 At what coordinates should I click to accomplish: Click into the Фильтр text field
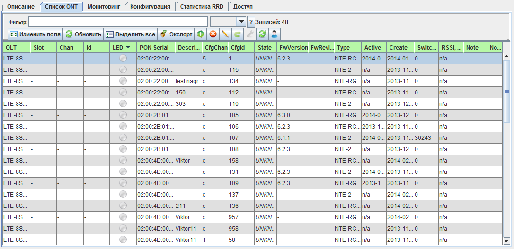(x=118, y=22)
